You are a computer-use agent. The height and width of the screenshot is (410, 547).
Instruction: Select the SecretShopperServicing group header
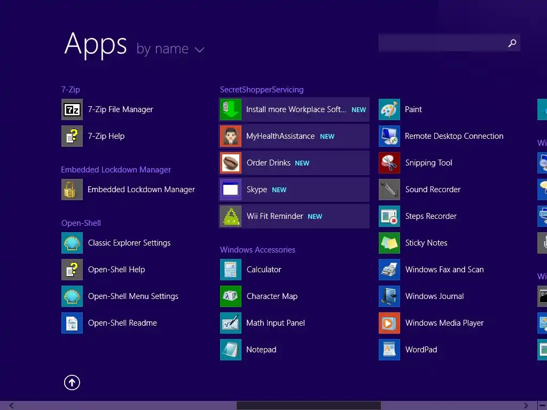262,90
